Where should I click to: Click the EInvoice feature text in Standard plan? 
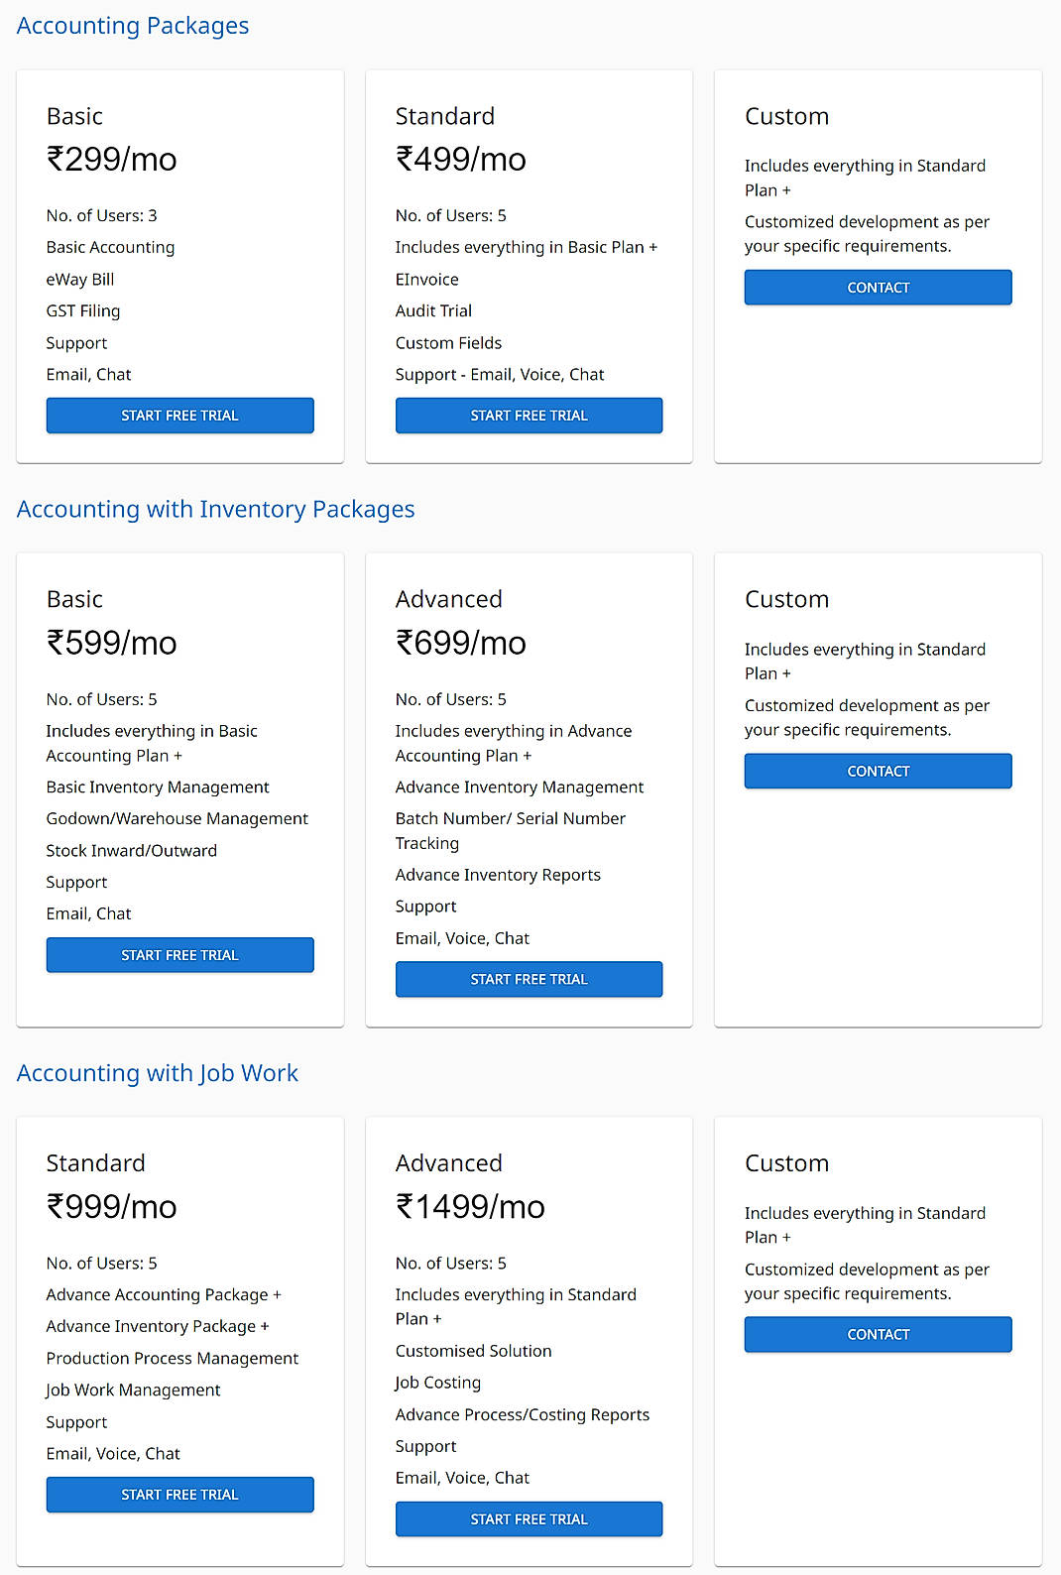pos(426,279)
